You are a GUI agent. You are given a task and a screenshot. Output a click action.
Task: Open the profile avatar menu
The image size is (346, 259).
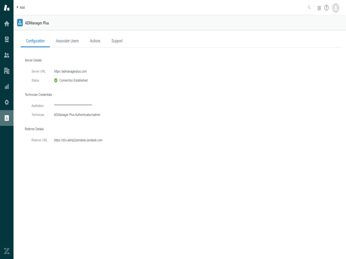coord(336,7)
